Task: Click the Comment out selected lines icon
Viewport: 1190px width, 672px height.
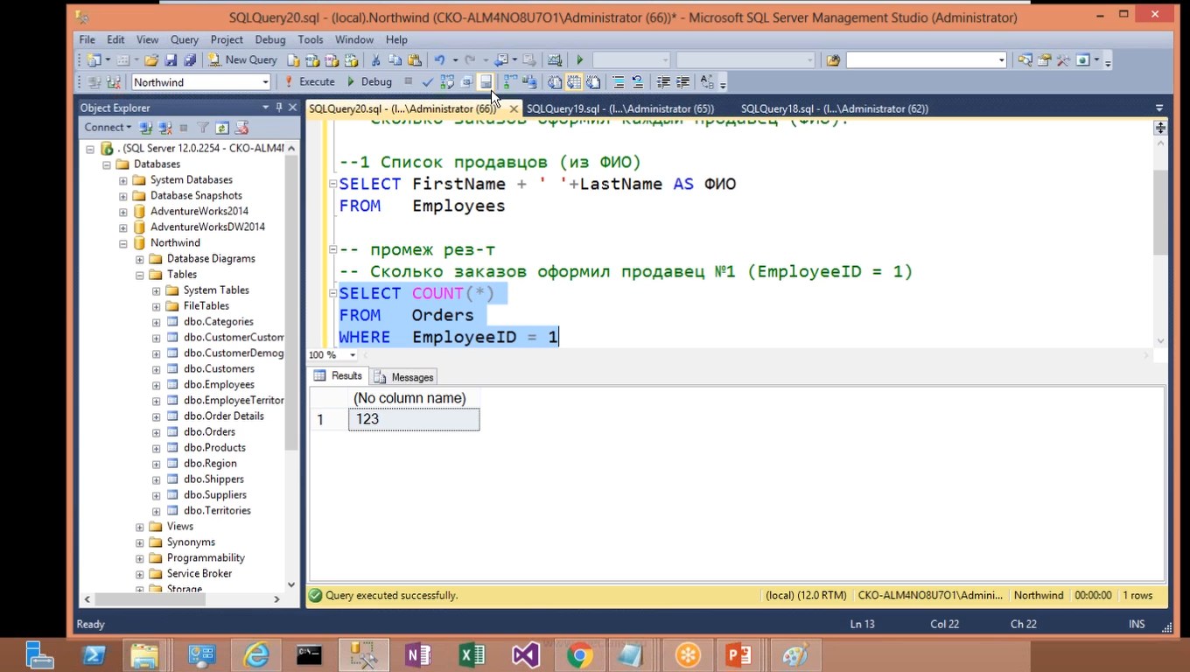Action: pos(619,82)
